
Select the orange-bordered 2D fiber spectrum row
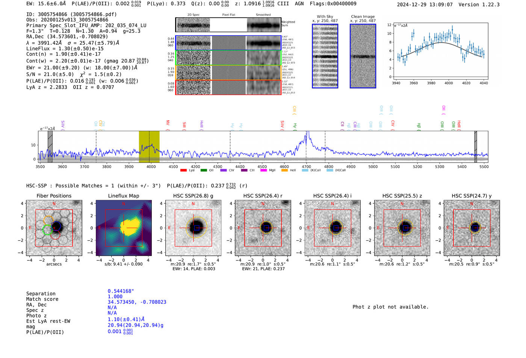click(x=228, y=73)
